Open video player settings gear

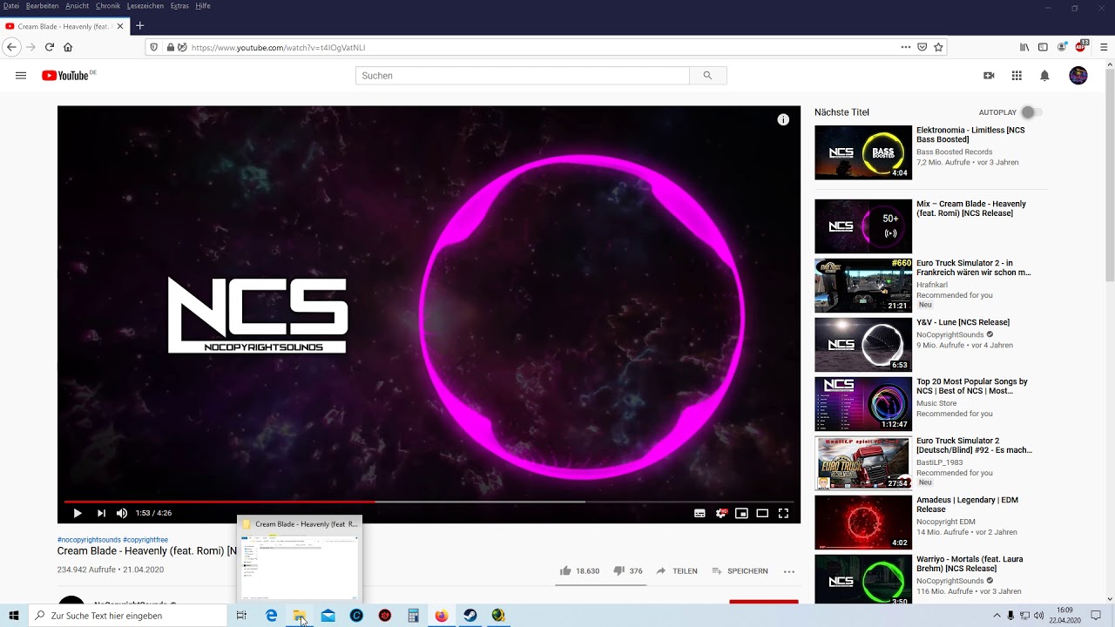[x=721, y=513]
